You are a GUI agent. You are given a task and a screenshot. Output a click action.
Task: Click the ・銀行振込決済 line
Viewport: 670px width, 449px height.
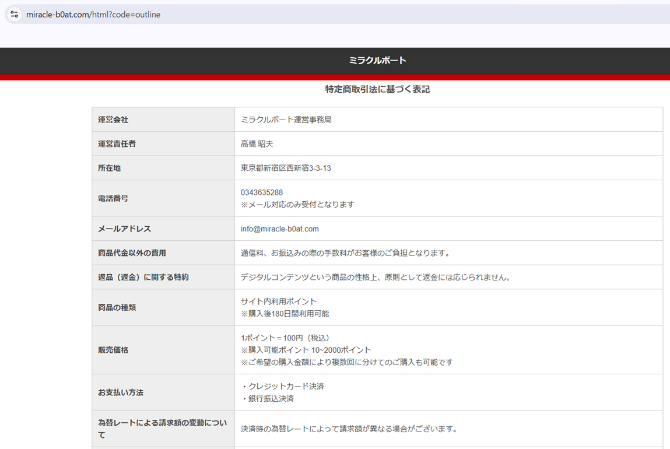pos(267,399)
